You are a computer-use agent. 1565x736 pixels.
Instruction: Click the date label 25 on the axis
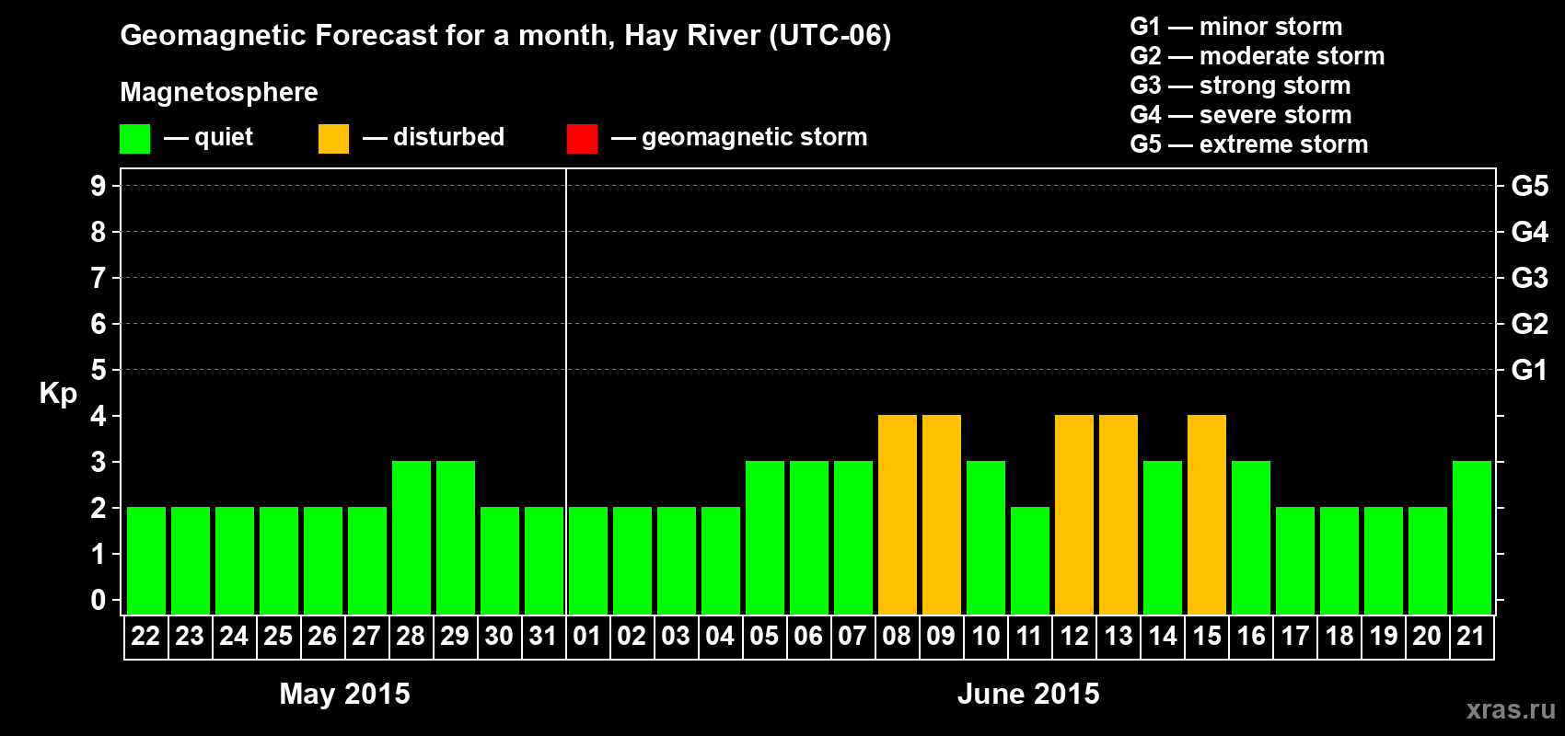278,637
